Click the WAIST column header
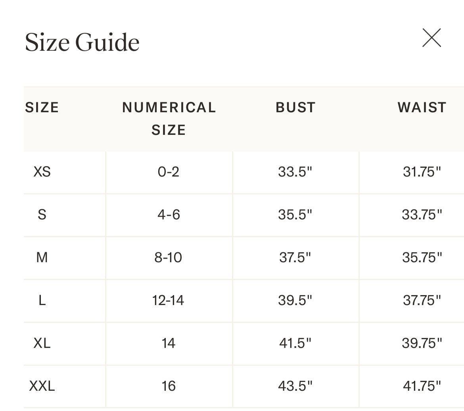This screenshot has height=411, width=464. click(x=422, y=107)
